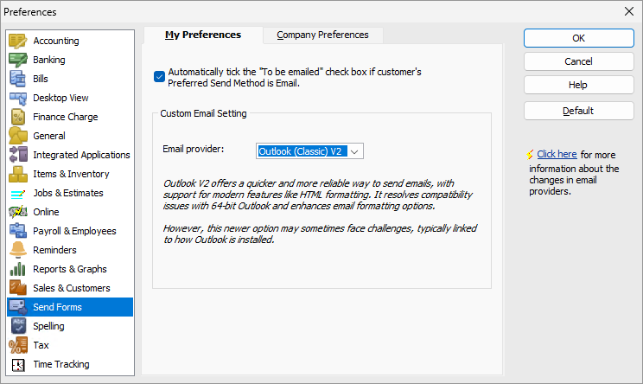
Task: Select the Reminders bell icon
Action: 18,250
